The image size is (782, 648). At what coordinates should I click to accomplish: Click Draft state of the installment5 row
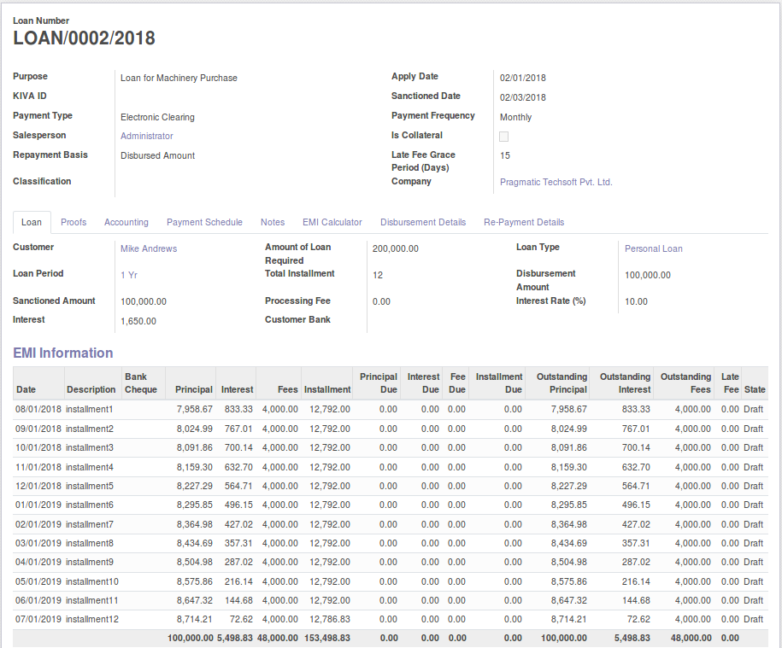tap(753, 486)
